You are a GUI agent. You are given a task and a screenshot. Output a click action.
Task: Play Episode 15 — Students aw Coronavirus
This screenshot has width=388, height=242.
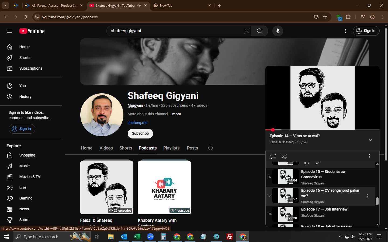click(x=320, y=177)
